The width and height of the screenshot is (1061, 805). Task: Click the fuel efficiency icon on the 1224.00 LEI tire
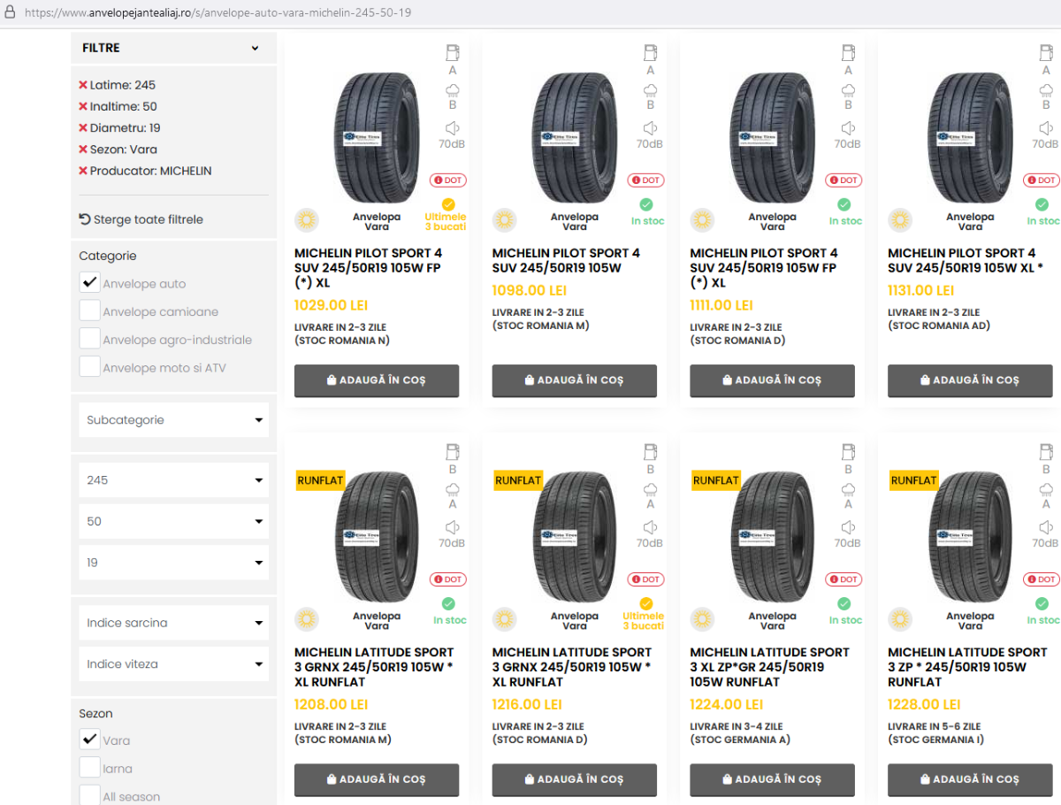pos(848,451)
